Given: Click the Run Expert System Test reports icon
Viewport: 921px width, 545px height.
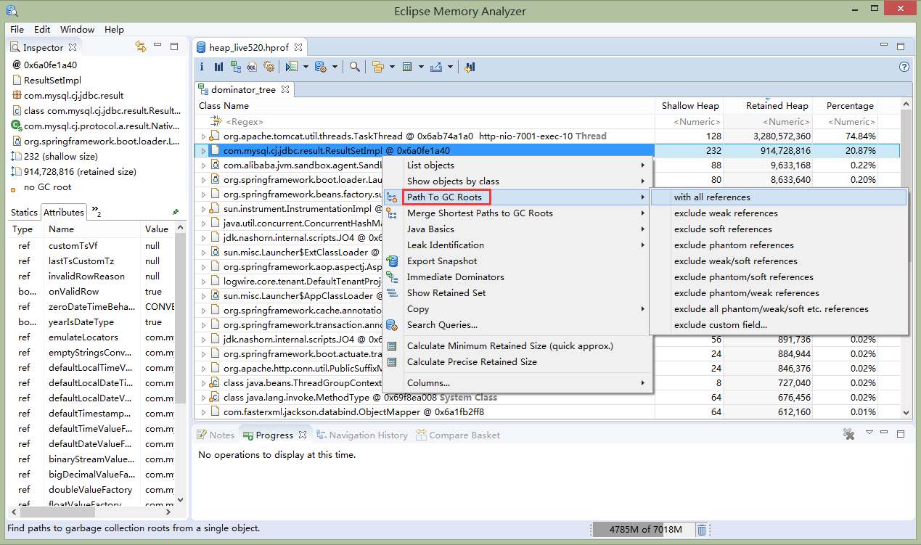Looking at the screenshot, I should [291, 67].
